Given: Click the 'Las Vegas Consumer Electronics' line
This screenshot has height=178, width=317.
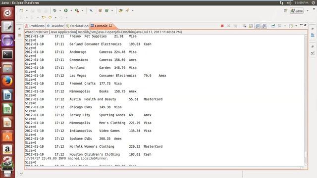Looking at the screenshot, I should 96,76.
